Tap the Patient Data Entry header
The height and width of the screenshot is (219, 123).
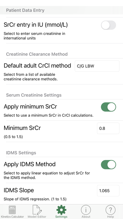pyautogui.click(x=25, y=10)
